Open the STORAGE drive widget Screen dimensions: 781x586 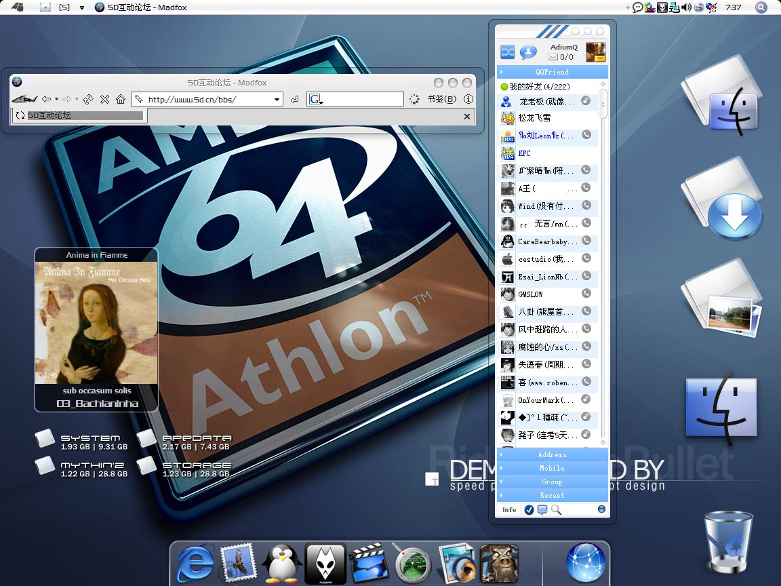click(x=184, y=467)
